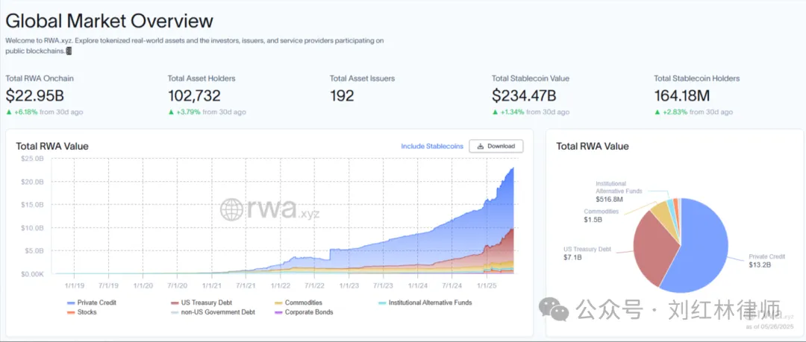Click the green arrow under Total Asset Holders
The width and height of the screenshot is (806, 342).
tap(171, 113)
